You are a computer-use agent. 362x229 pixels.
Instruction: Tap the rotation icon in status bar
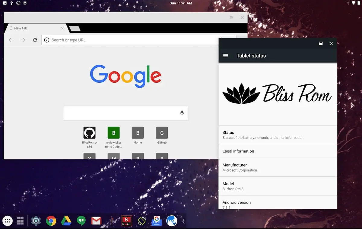click(x=18, y=3)
